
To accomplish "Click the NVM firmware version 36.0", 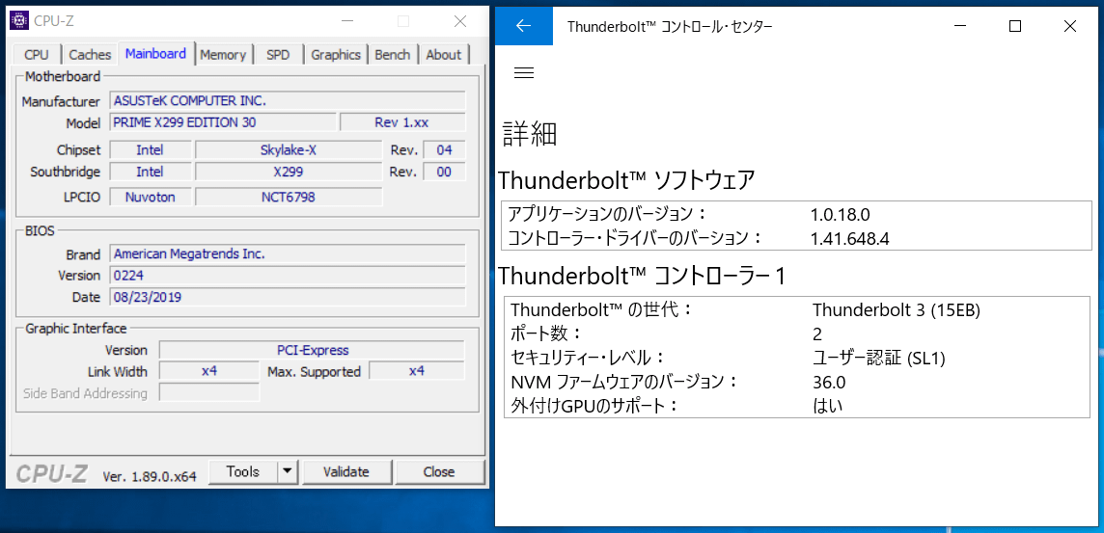I will click(829, 382).
